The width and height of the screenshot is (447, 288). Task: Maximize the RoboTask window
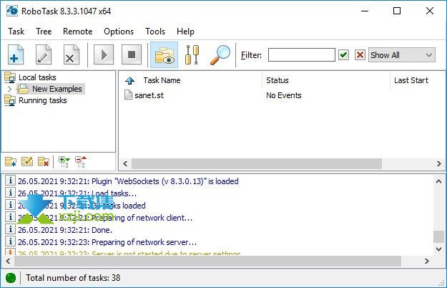(397, 11)
